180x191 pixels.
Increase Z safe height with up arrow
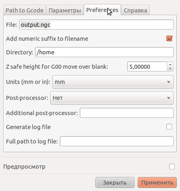[x=170, y=65]
